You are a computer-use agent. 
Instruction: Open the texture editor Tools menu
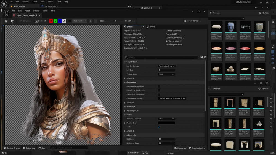pos(45,11)
